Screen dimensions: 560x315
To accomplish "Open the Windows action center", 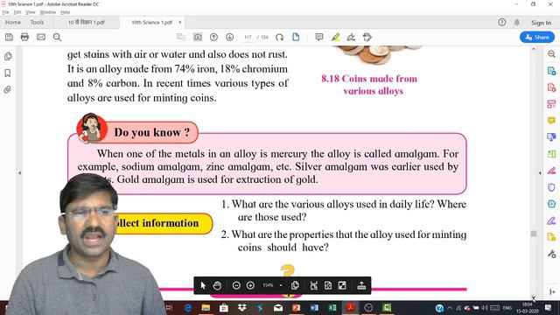I will coord(549,307).
